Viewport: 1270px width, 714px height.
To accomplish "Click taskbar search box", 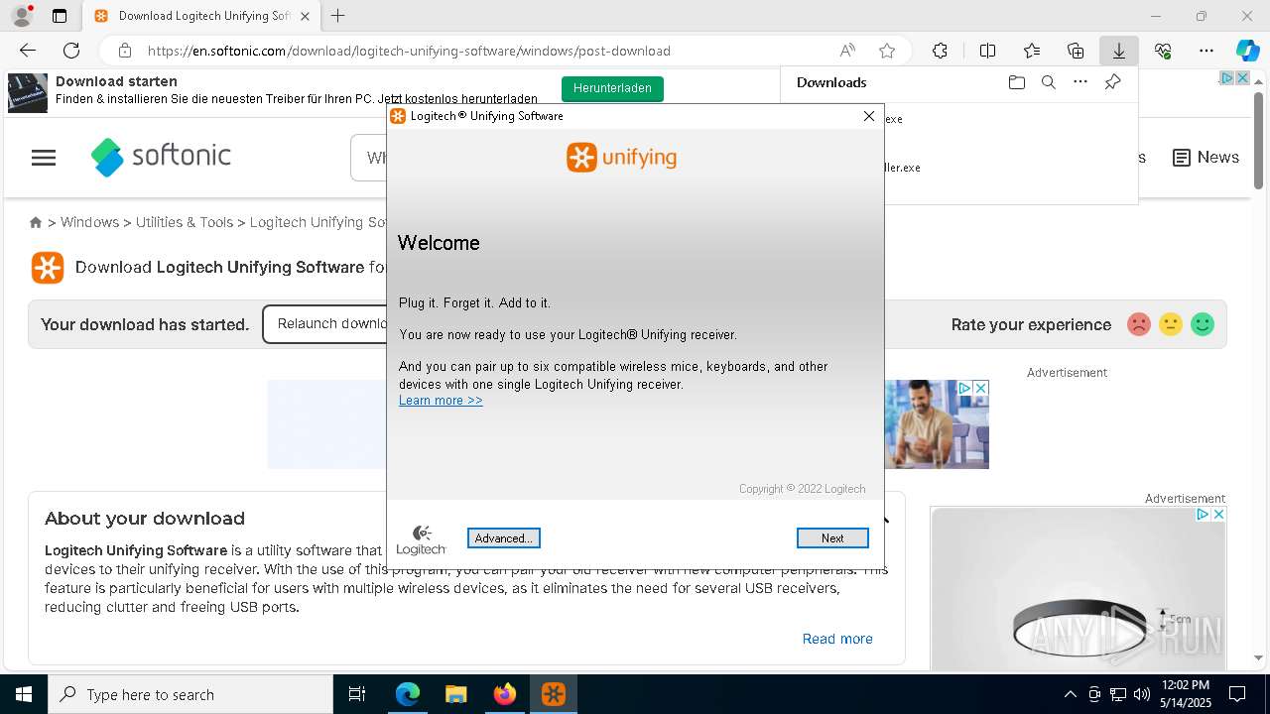I will (x=190, y=694).
